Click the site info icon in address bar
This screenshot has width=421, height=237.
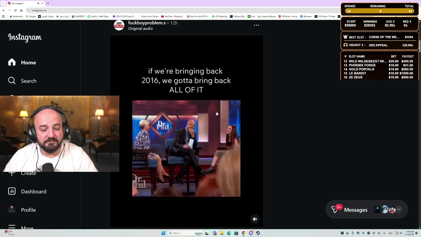29,11
